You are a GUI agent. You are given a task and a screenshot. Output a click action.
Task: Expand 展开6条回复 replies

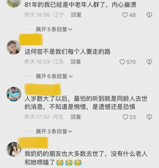pyautogui.click(x=54, y=76)
